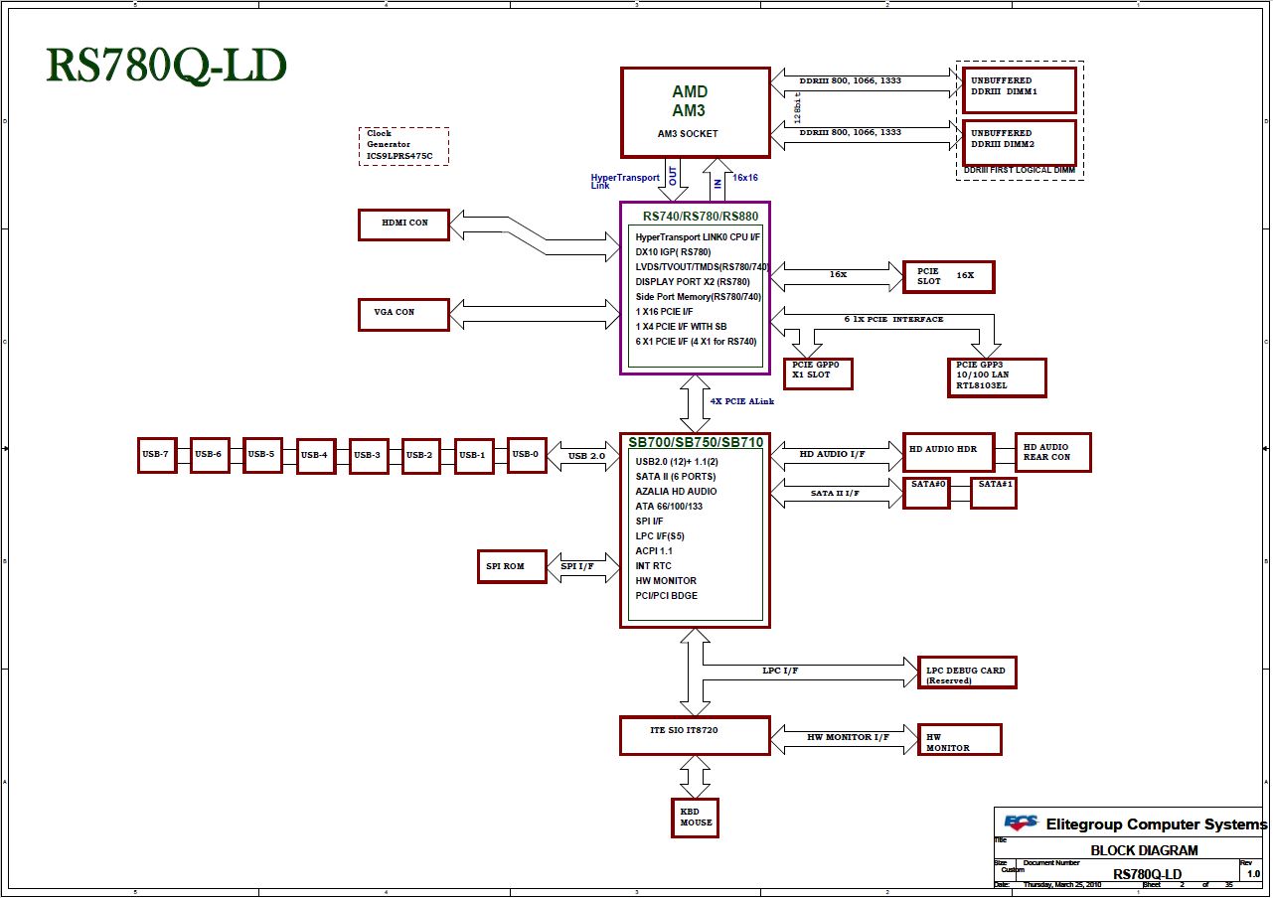Click "6 X1 PCIE I/F (4 X1 for RS740)"
This screenshot has height=898, width=1273.
click(697, 342)
